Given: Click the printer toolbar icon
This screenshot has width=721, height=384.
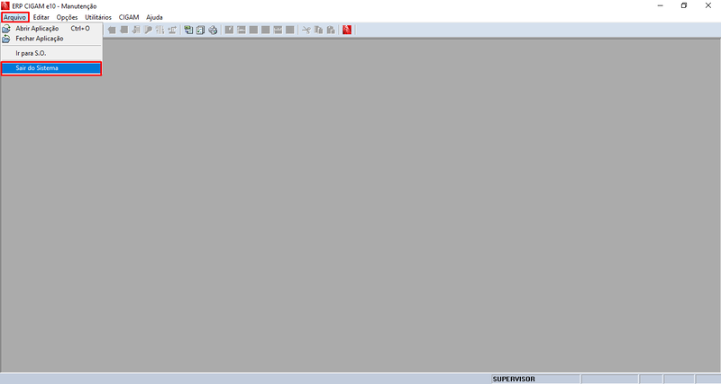Looking at the screenshot, I should [x=213, y=31].
